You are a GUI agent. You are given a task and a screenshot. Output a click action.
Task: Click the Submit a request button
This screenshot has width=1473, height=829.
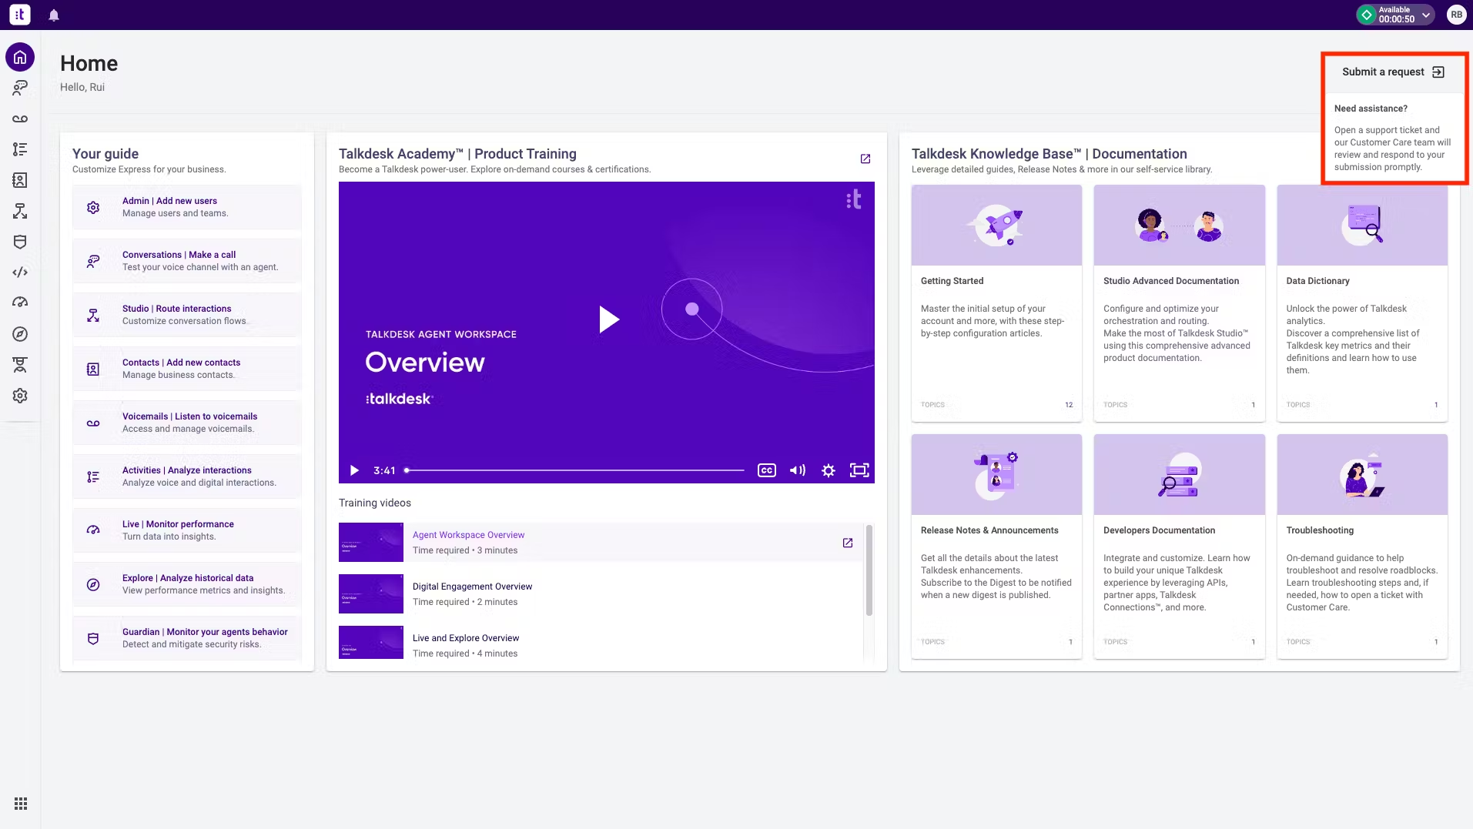pyautogui.click(x=1393, y=72)
